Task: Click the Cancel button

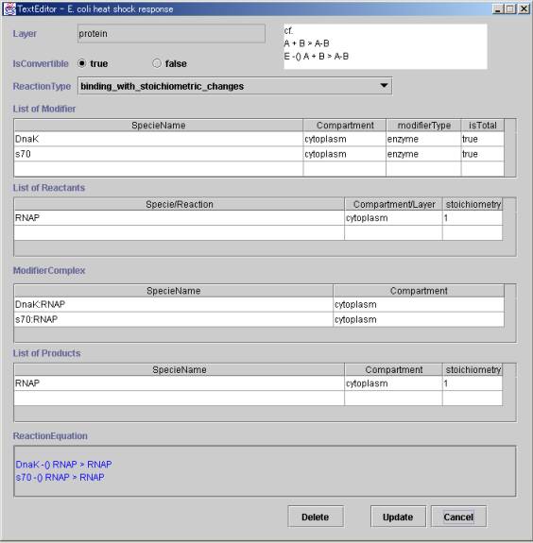Action: (x=458, y=517)
